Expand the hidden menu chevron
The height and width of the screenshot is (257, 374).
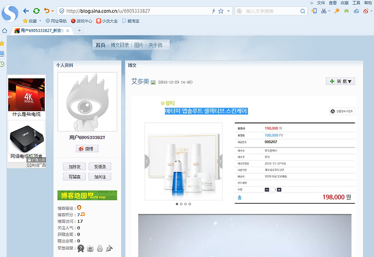(x=312, y=3)
